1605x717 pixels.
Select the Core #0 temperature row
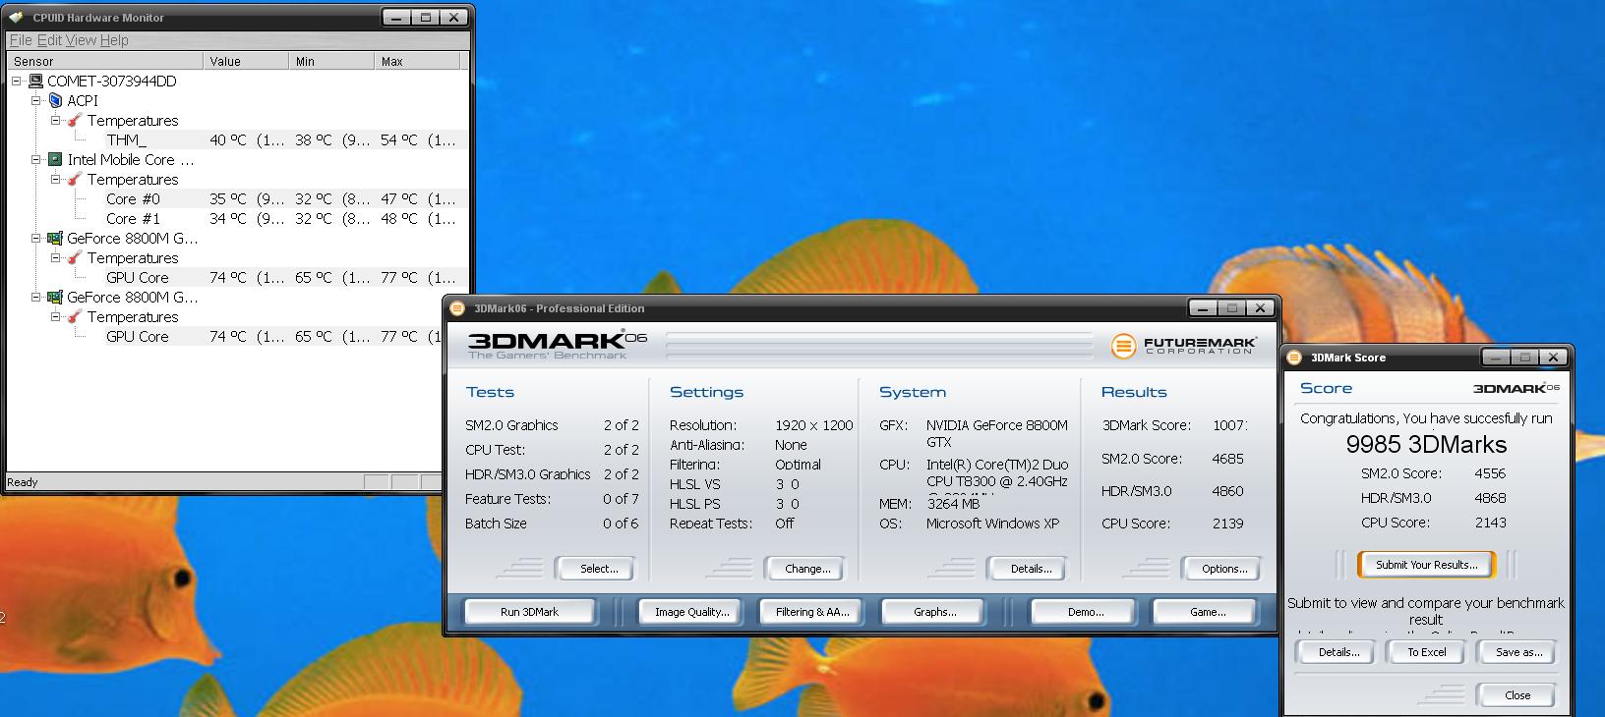(x=133, y=198)
